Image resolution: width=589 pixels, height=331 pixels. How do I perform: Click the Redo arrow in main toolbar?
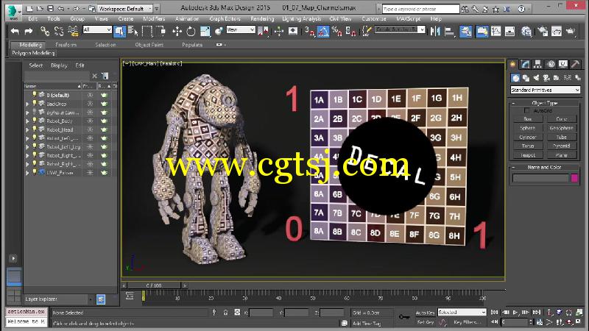[x=29, y=32]
